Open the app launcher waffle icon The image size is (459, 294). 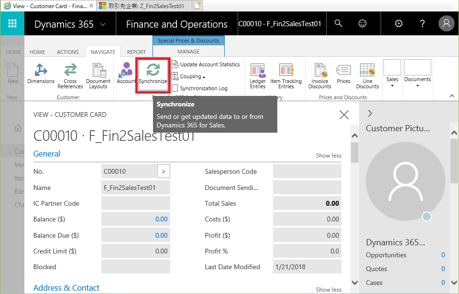[12, 23]
